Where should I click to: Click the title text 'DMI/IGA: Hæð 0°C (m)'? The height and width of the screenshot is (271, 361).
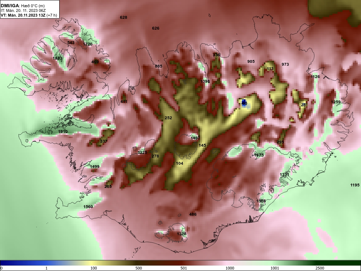click(x=22, y=6)
